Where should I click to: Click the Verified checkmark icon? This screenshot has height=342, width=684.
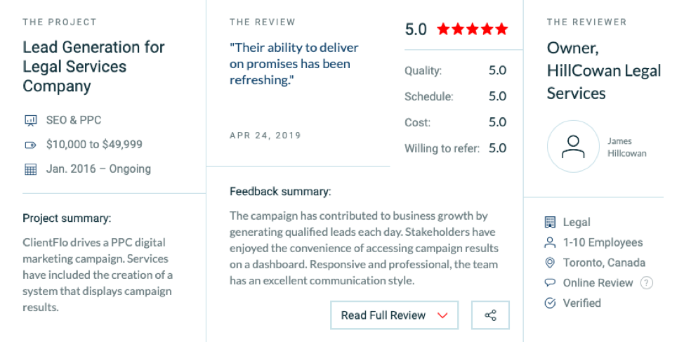click(550, 303)
